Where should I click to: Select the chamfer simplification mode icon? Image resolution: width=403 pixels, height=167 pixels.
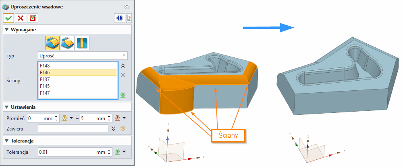[67, 43]
